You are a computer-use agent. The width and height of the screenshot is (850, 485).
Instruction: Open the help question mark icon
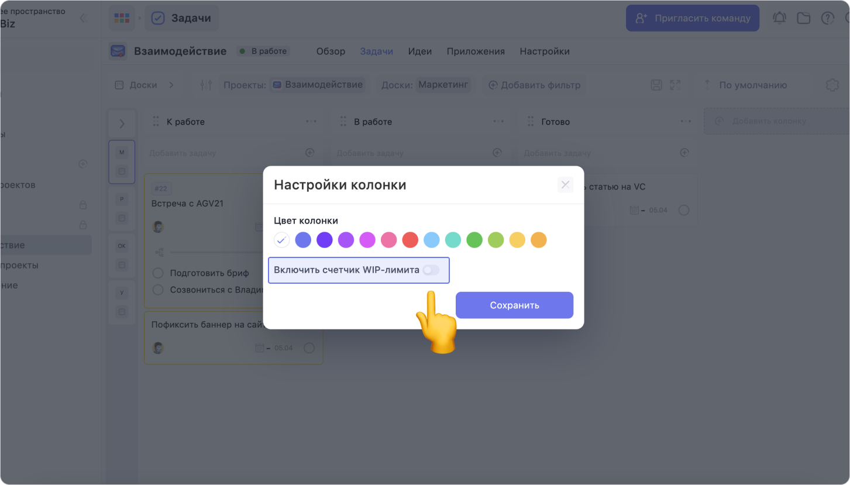point(827,18)
